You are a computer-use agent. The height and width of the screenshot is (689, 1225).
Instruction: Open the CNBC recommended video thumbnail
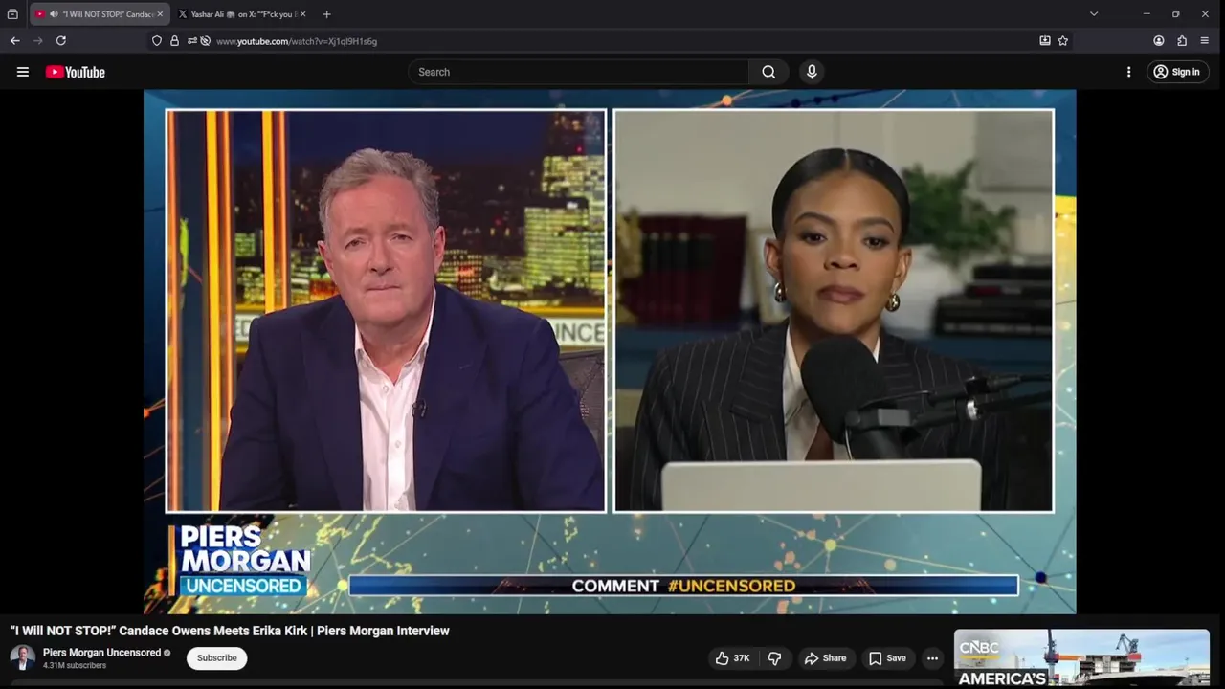[x=1081, y=658]
